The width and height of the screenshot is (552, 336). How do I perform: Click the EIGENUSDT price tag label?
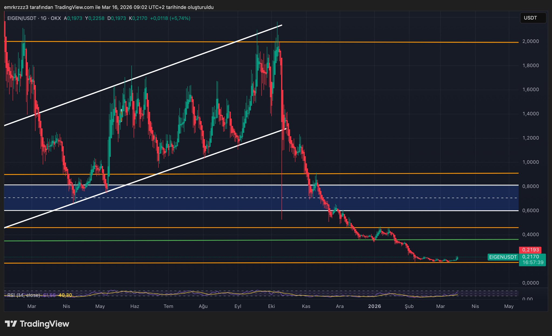click(x=503, y=257)
